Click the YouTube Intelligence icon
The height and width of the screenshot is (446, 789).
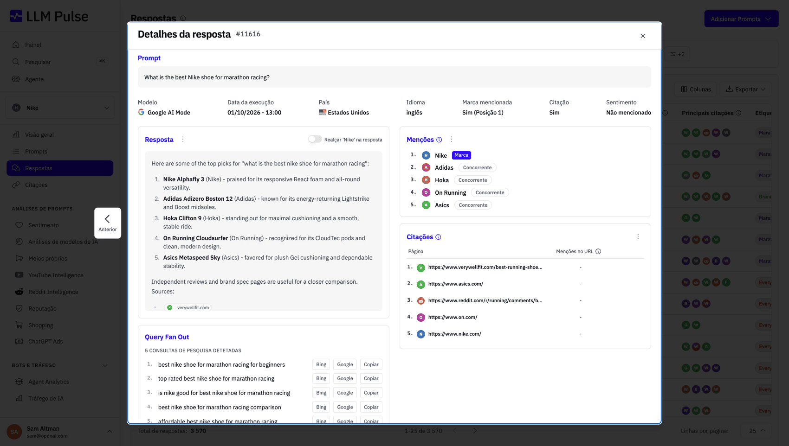pyautogui.click(x=19, y=275)
